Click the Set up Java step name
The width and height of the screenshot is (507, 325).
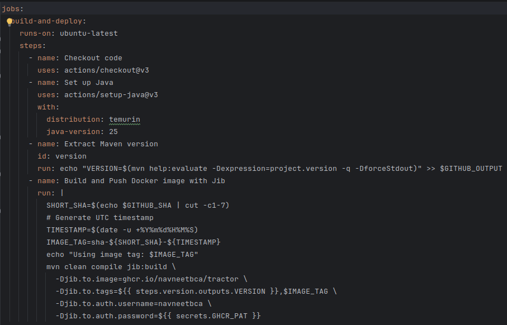pos(88,83)
